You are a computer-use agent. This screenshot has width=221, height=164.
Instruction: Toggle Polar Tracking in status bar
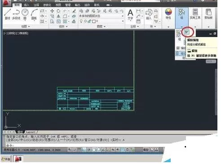(89, 149)
